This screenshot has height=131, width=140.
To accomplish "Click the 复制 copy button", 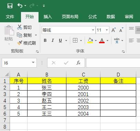I will coord(24,35).
